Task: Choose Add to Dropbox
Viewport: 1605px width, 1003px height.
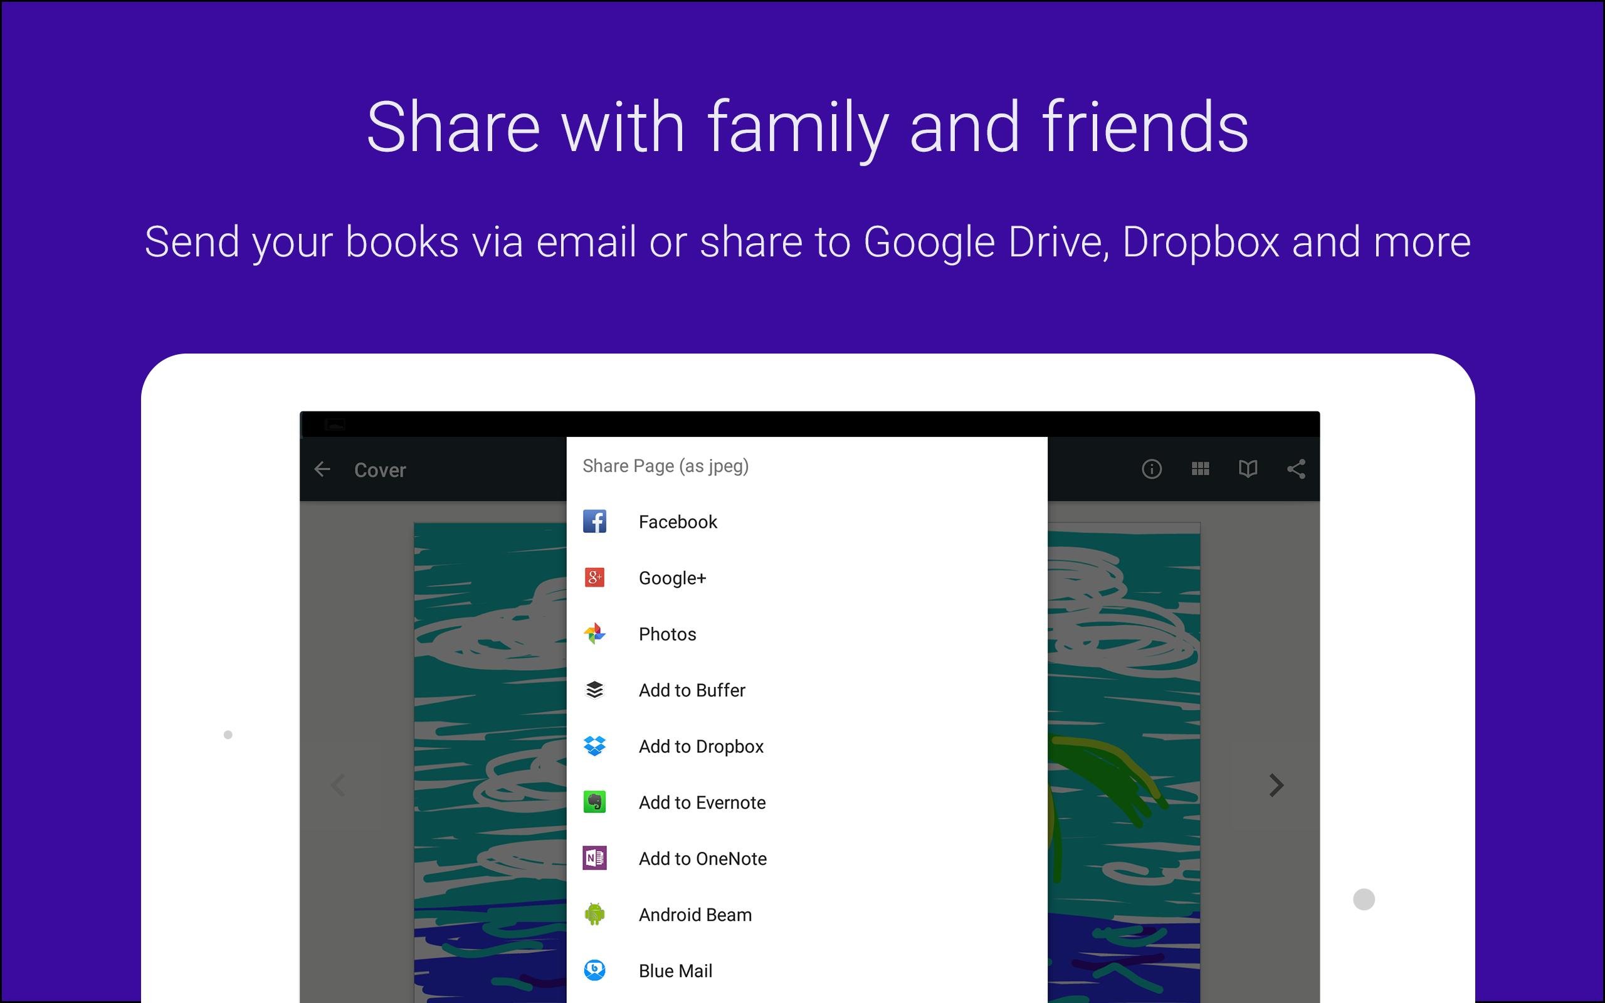Action: [806, 746]
